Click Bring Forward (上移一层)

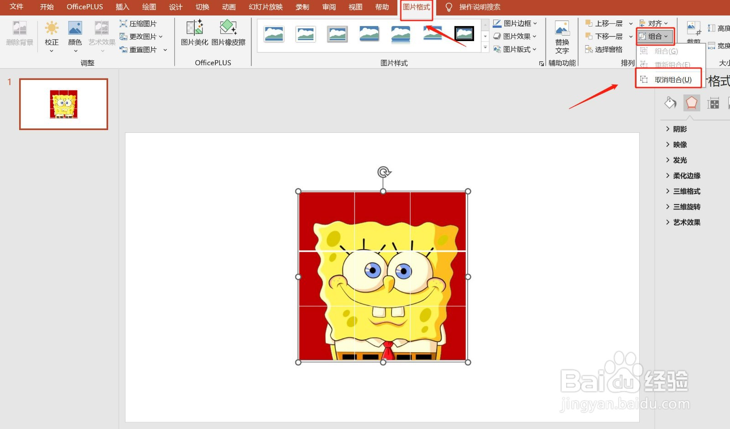604,23
